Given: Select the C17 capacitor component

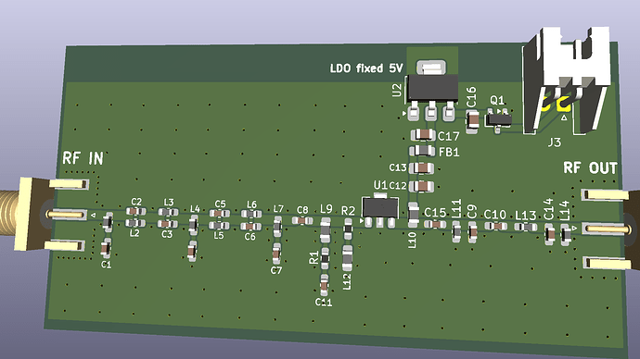Looking at the screenshot, I should pyautogui.click(x=423, y=134).
